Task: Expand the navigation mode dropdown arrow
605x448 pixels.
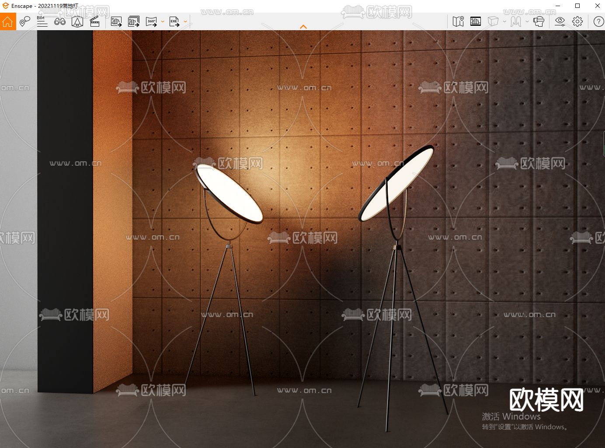Action: tap(527, 21)
